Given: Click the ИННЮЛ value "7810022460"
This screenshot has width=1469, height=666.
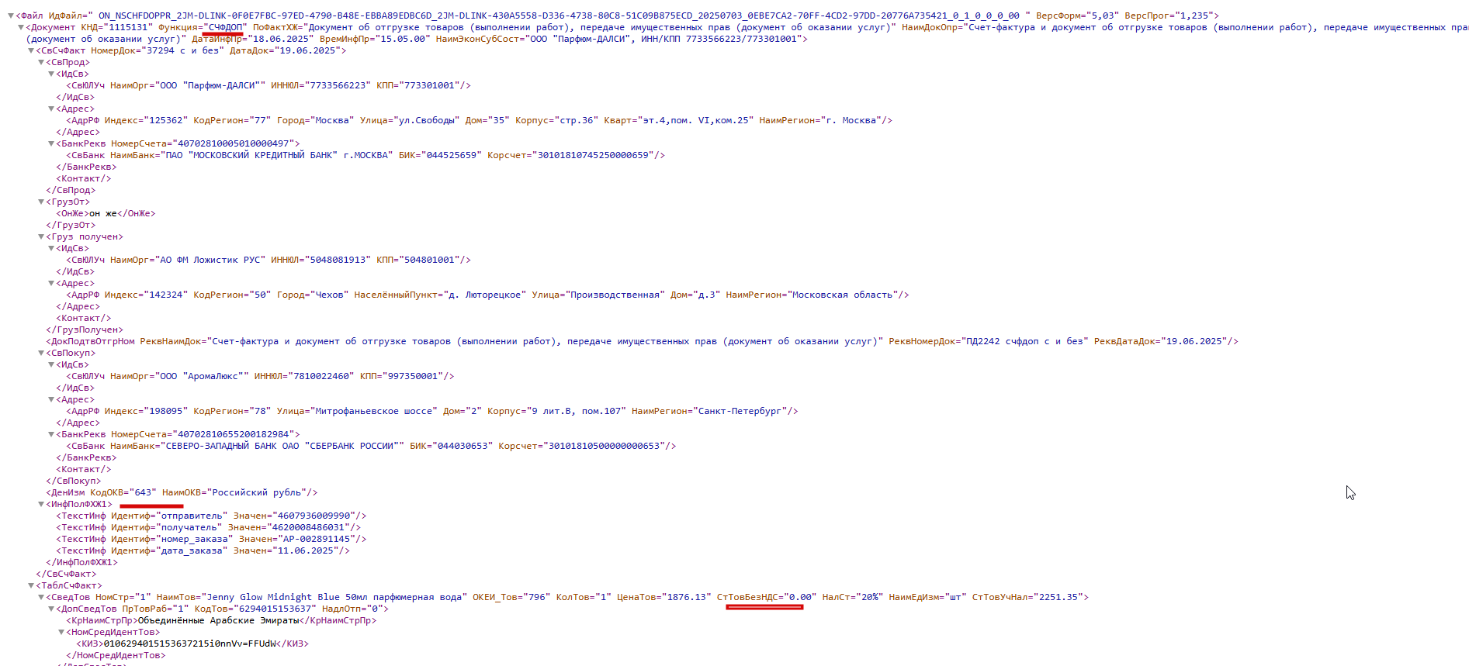Looking at the screenshot, I should [x=320, y=376].
